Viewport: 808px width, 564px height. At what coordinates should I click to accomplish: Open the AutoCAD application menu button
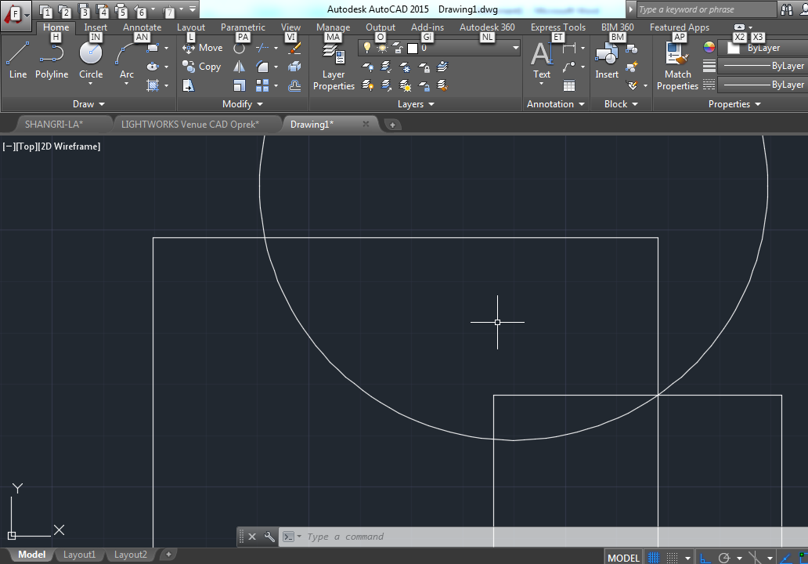coord(16,14)
